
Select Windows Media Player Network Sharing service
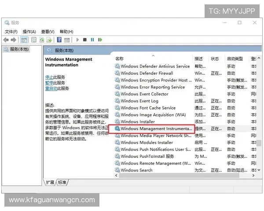click(156, 135)
